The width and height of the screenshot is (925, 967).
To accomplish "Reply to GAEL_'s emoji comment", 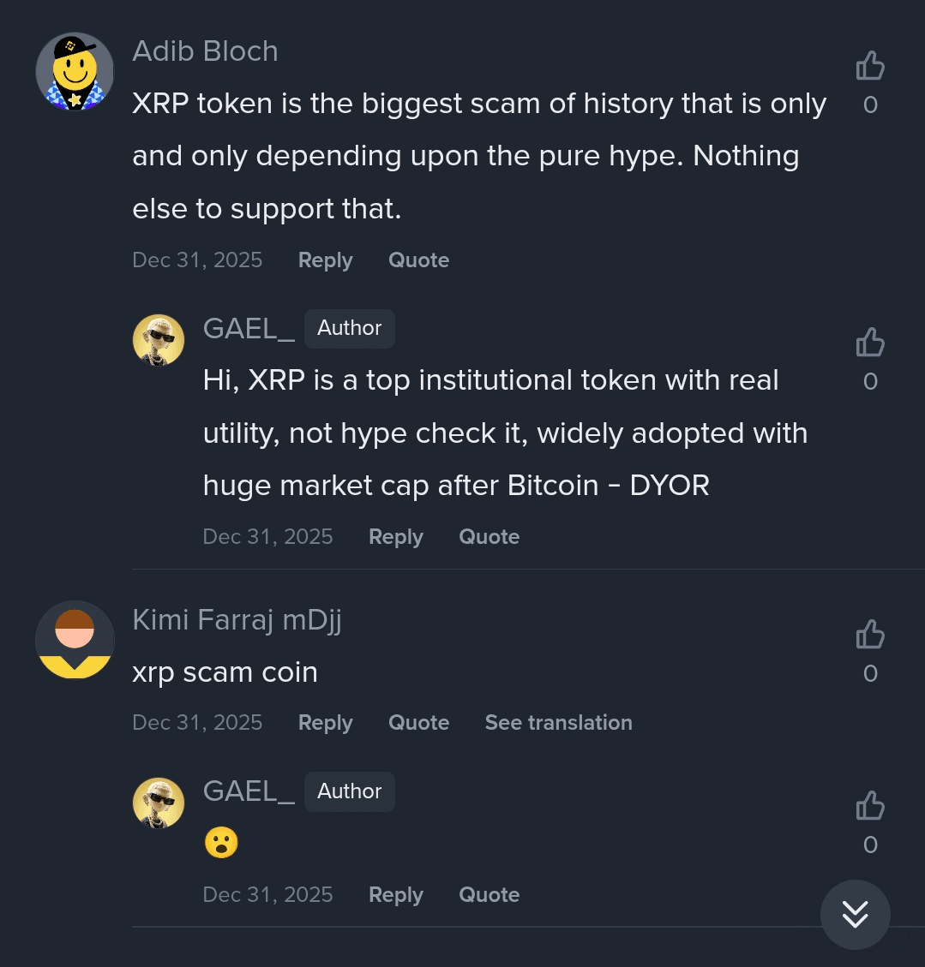I will click(x=395, y=895).
